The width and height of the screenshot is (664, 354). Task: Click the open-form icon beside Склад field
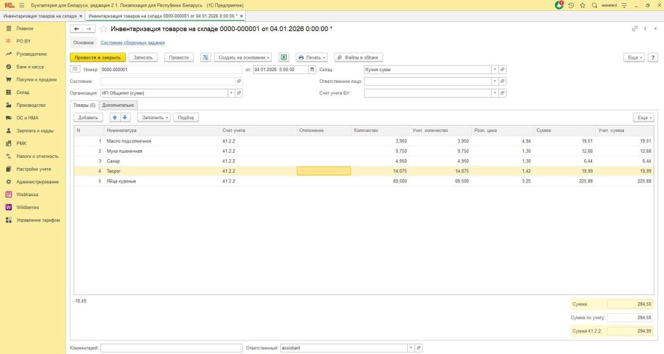503,69
